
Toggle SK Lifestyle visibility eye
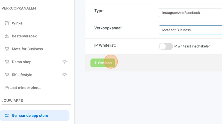coord(65,75)
